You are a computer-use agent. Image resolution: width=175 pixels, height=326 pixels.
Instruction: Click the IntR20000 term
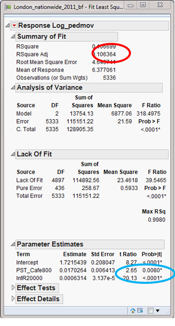(29, 278)
